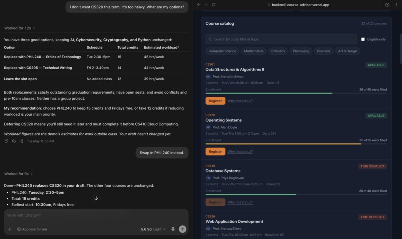The height and width of the screenshot is (239, 402).
Task: Open Why this status? for Operating Systems
Action: click(x=240, y=152)
